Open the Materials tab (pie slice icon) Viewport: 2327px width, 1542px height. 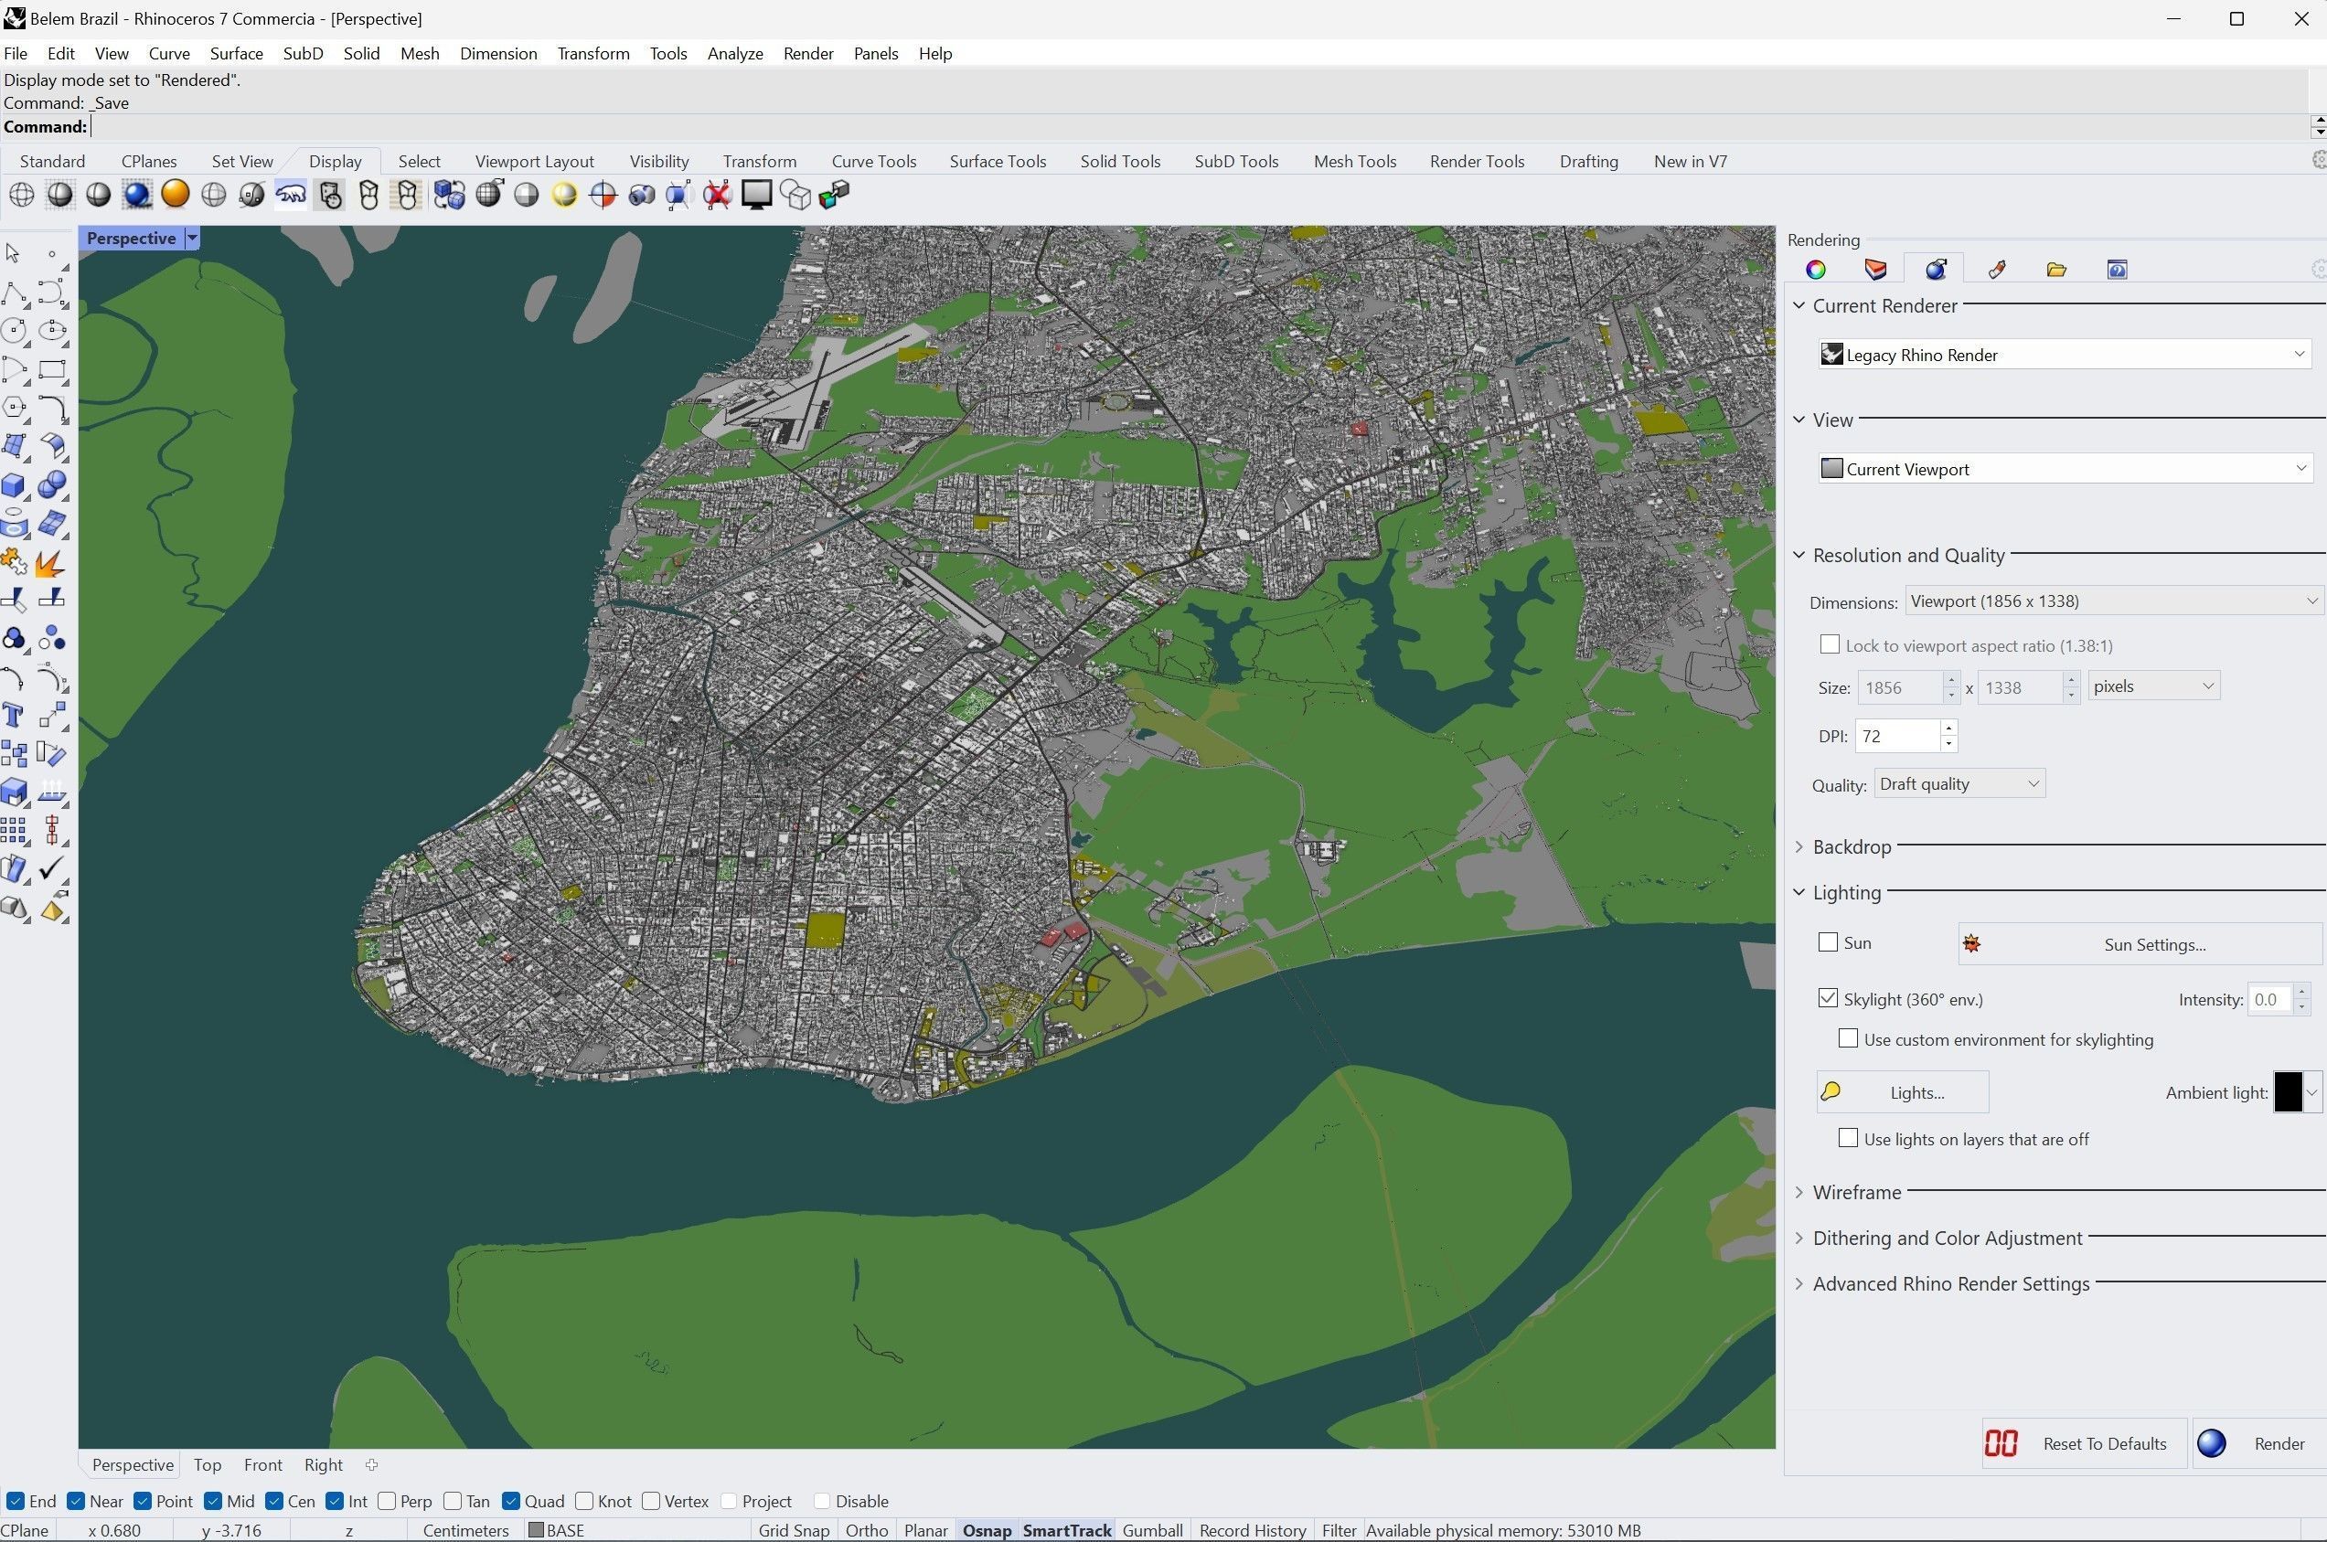[1874, 269]
